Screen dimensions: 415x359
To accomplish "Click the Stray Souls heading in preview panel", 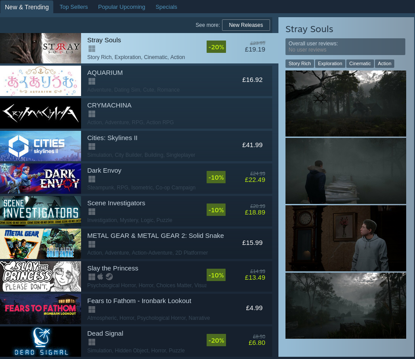I will [x=309, y=29].
